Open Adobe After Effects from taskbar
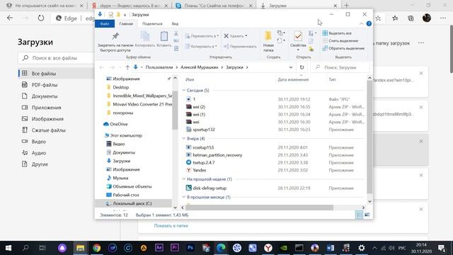This screenshot has height=255, width=453. point(159,248)
